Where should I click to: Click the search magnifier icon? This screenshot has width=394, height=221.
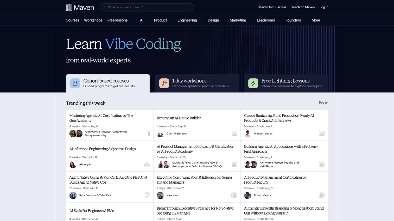click(x=104, y=7)
